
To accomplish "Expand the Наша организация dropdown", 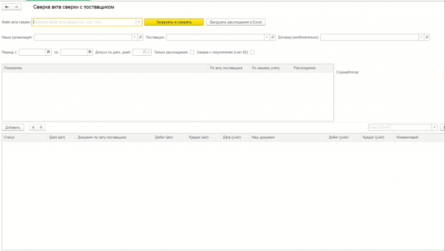I will point(135,37).
